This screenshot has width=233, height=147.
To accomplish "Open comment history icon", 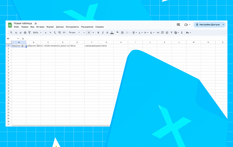I will point(178,25).
